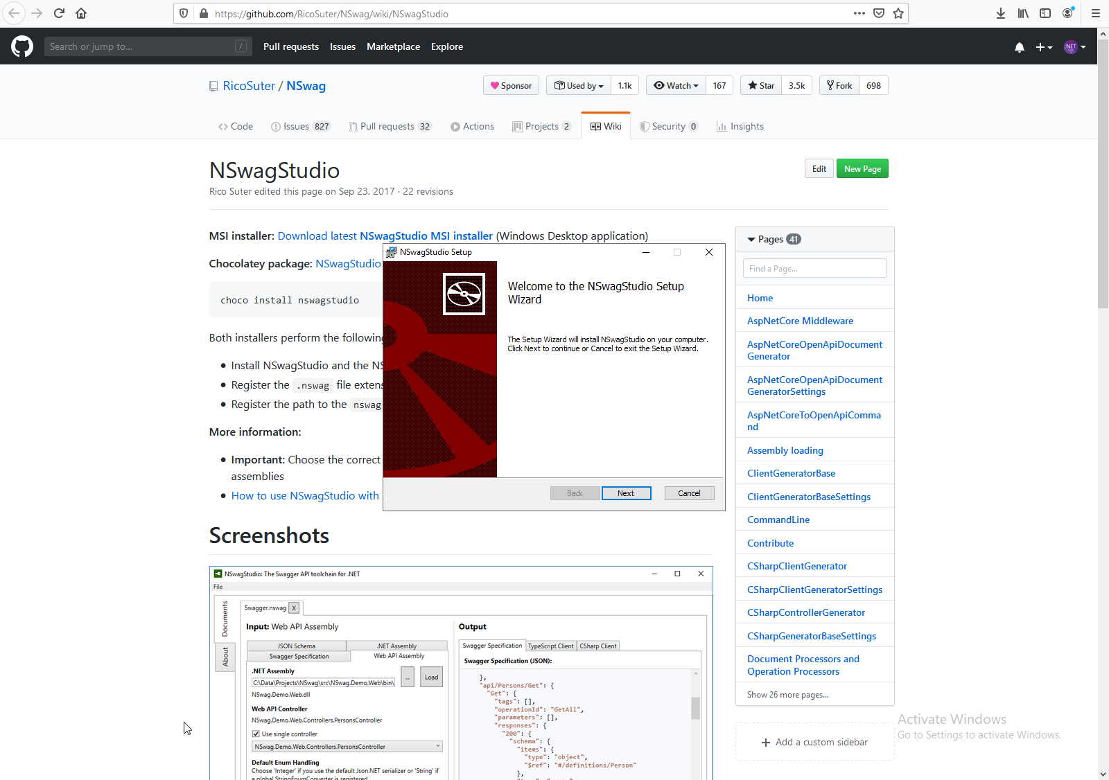
Task: Open the Watch dropdown
Action: click(x=676, y=86)
